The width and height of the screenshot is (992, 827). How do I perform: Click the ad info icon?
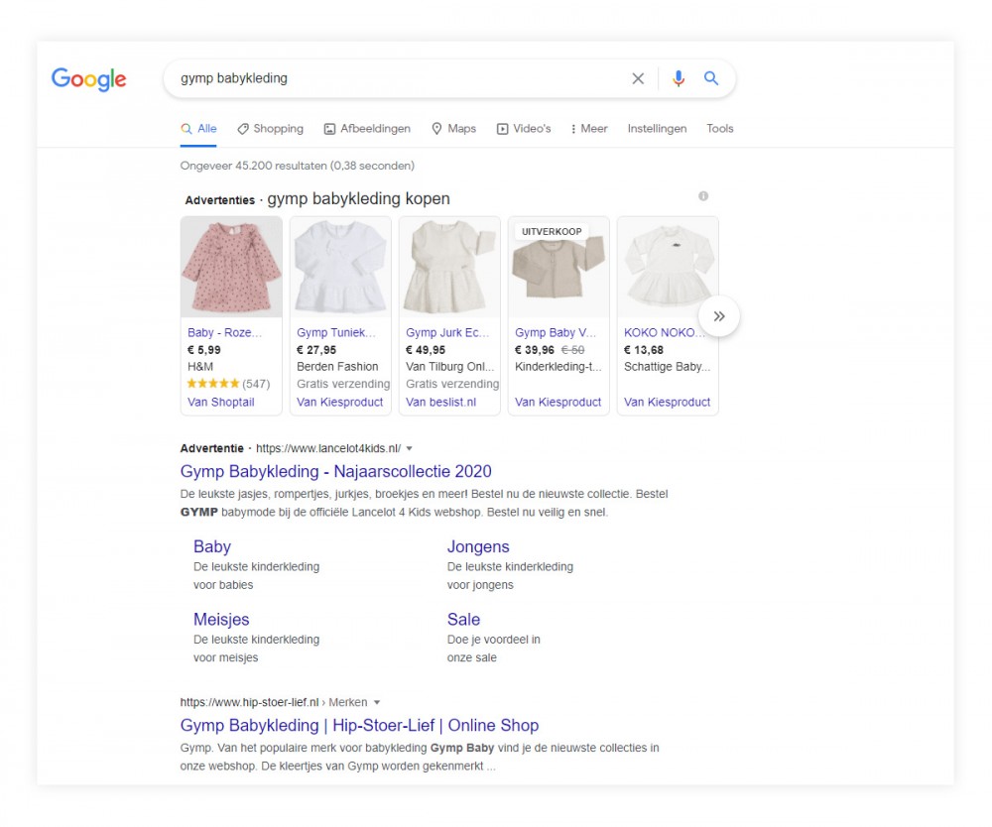tap(703, 196)
